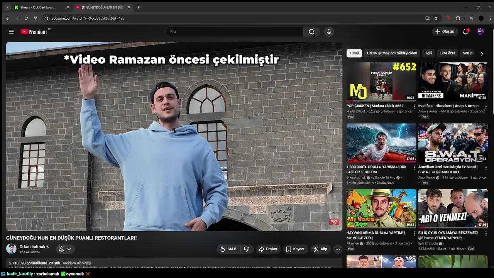Image resolution: width=494 pixels, height=278 pixels.
Task: Open the YouTube hamburger guide menu
Action: (x=11, y=32)
